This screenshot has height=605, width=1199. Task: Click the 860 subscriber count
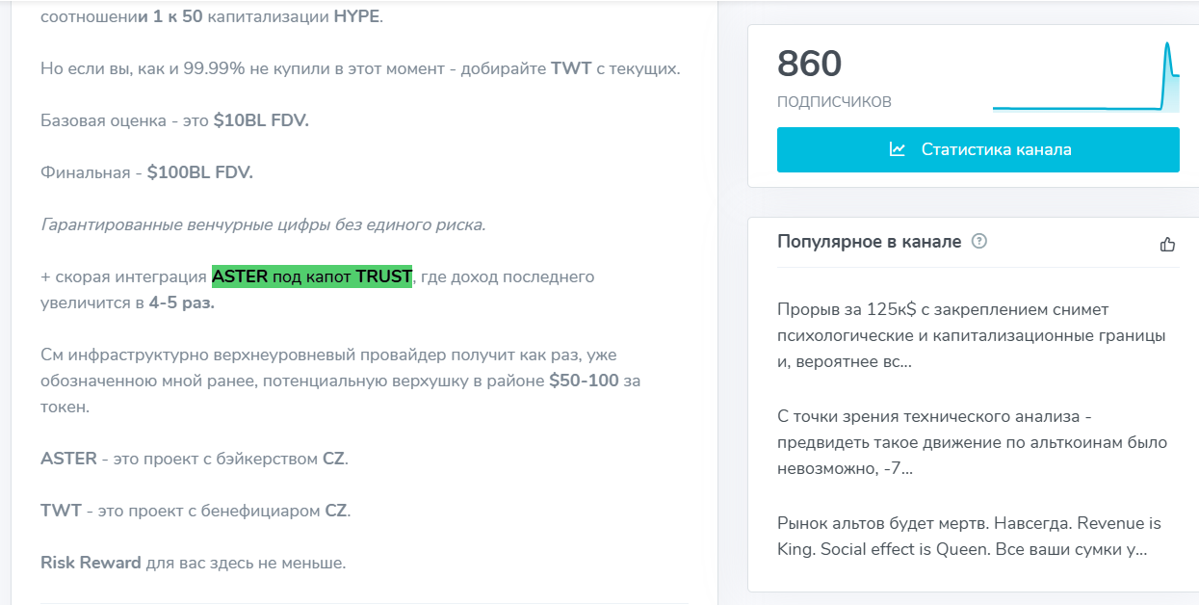(x=809, y=64)
